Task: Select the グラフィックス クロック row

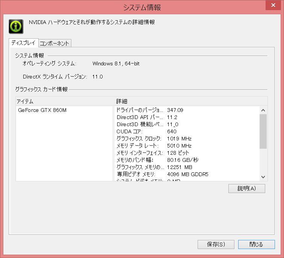Action: (187, 139)
